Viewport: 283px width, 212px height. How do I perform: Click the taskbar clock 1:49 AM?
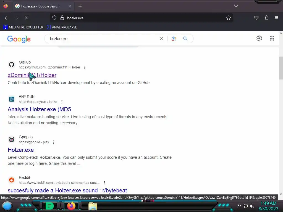(x=268, y=203)
